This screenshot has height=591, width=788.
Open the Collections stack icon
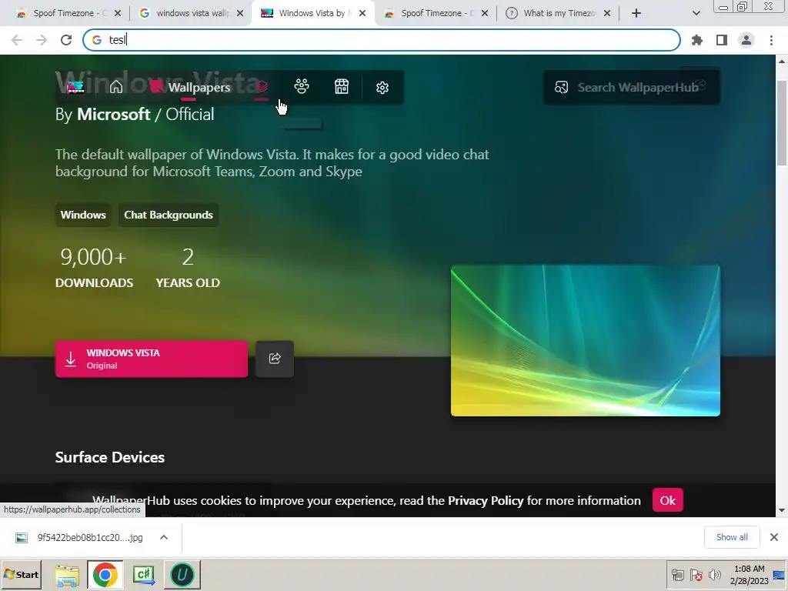[x=262, y=88]
